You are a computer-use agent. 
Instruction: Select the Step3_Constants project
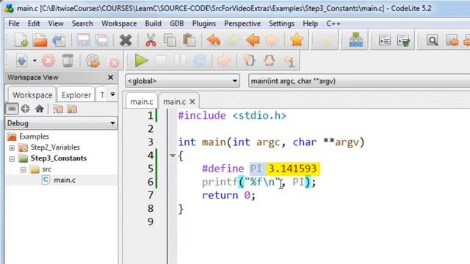[x=59, y=158]
